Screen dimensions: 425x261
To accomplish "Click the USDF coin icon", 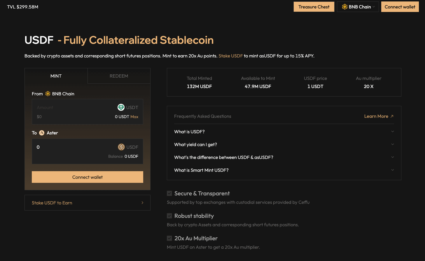I will (121, 147).
